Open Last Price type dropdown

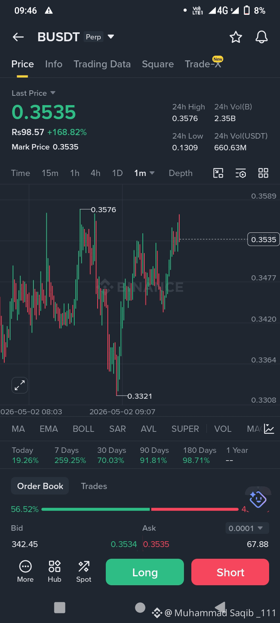33,93
